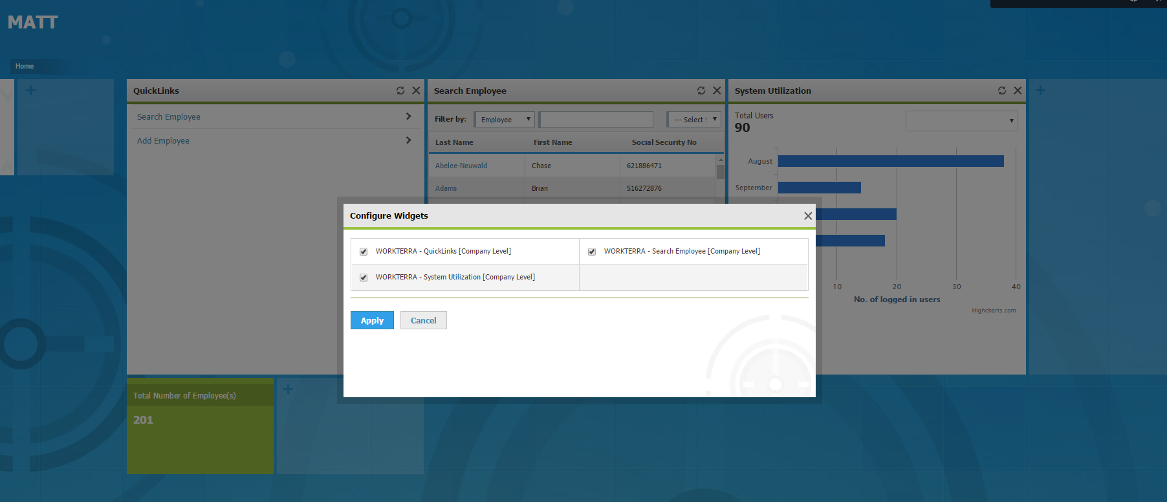Image resolution: width=1167 pixels, height=502 pixels.
Task: Open Search Employee quick link
Action: [169, 117]
